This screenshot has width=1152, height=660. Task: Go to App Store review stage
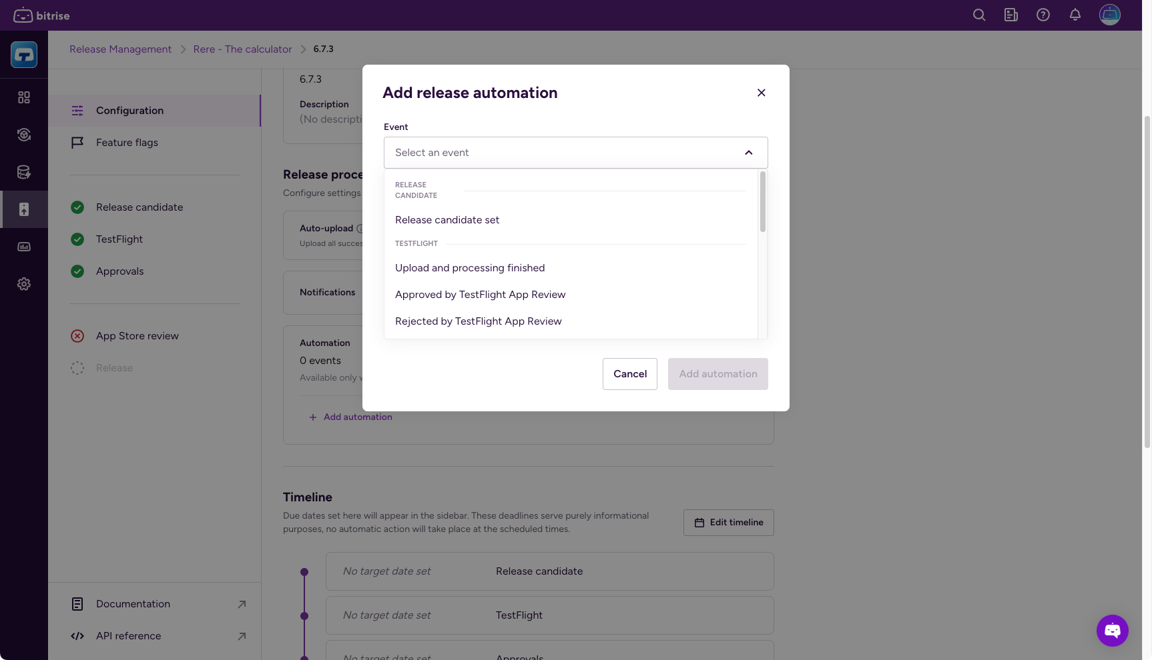pos(137,336)
